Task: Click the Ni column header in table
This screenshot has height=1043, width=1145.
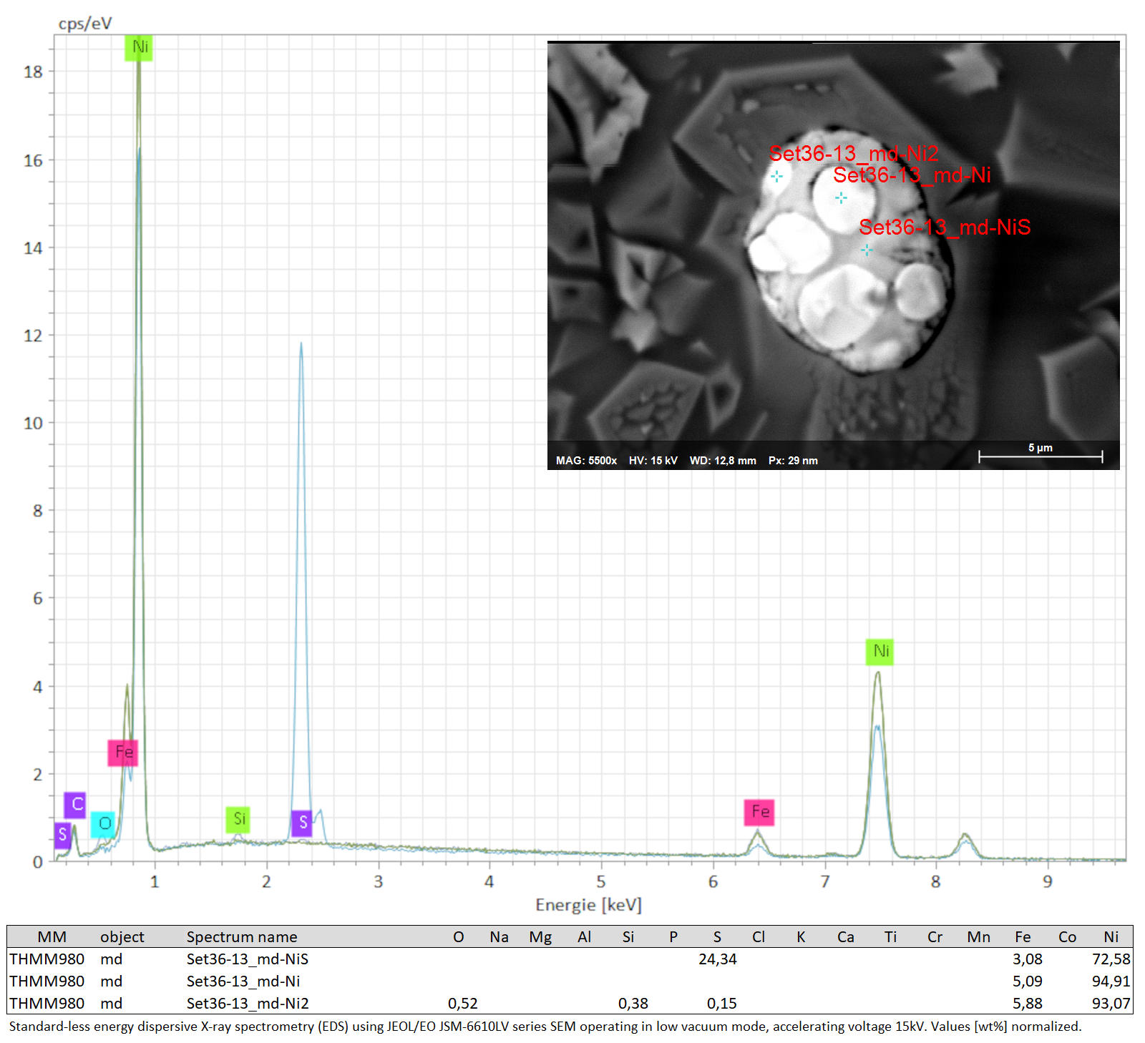Action: pos(1111,937)
